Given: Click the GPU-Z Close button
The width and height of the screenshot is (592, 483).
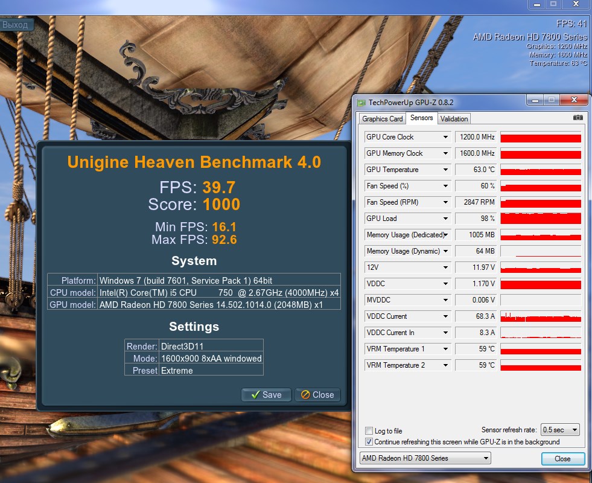Looking at the screenshot, I should click(562, 458).
